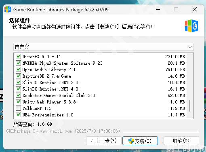Viewport: 206px width, 152px height.
Task: Select the DirectX 9.0 - 11 row text
Action: click(x=42, y=57)
